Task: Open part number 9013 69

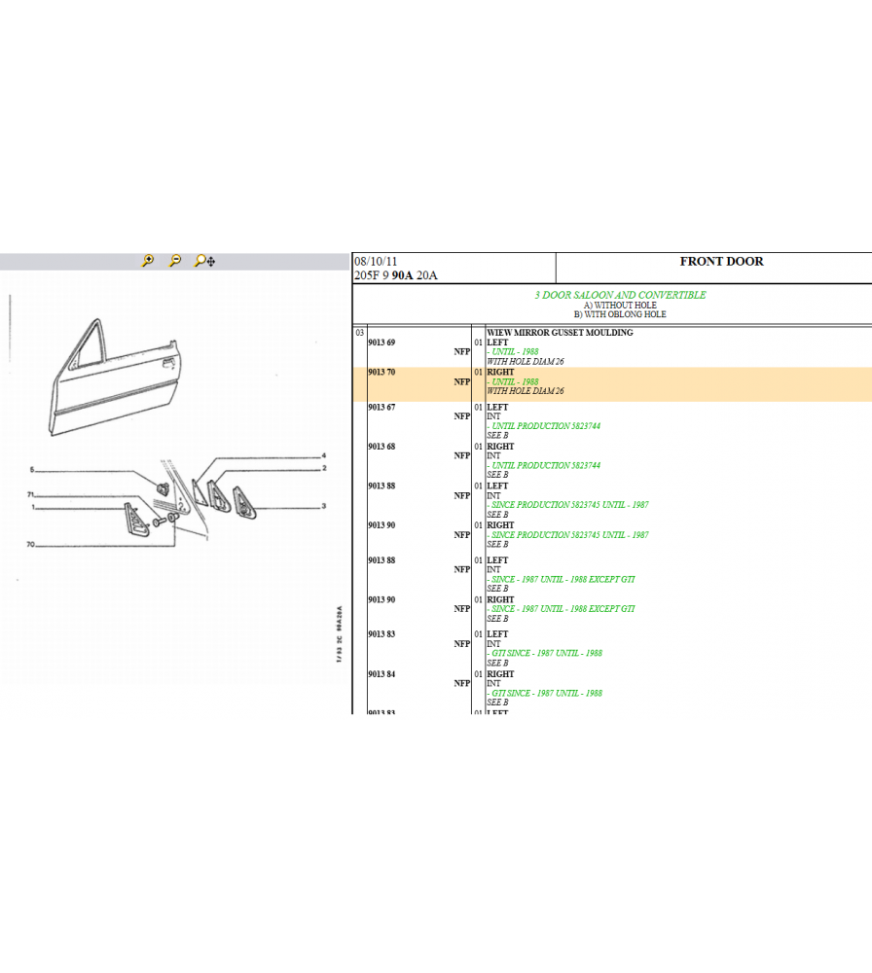Action: pos(381,342)
